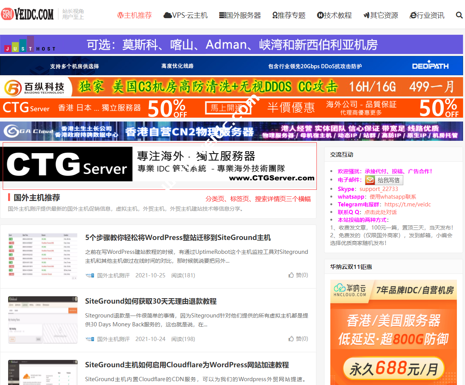Screen dimensions: 465x385
Task: Click the 点击此处对话 QQ chat link
Action: [x=380, y=212]
